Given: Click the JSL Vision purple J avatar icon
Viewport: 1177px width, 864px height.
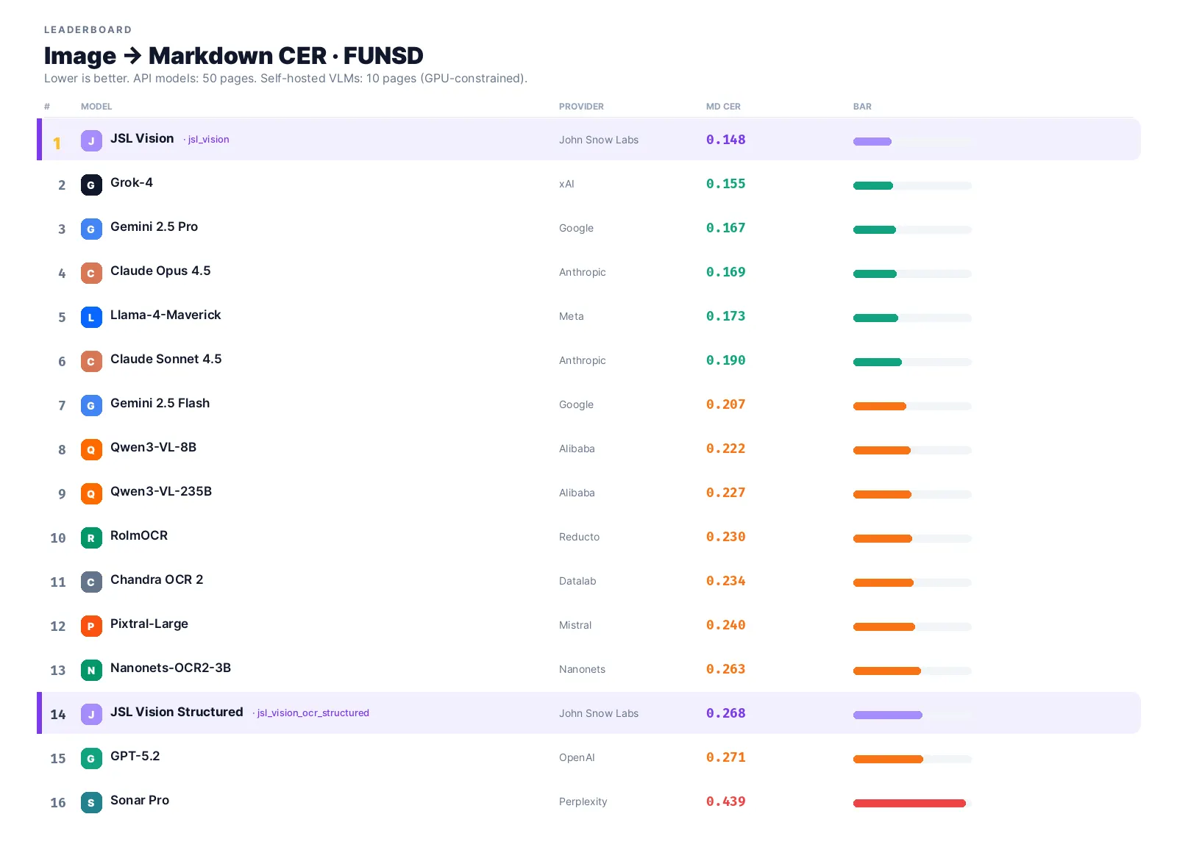Looking at the screenshot, I should tap(91, 140).
